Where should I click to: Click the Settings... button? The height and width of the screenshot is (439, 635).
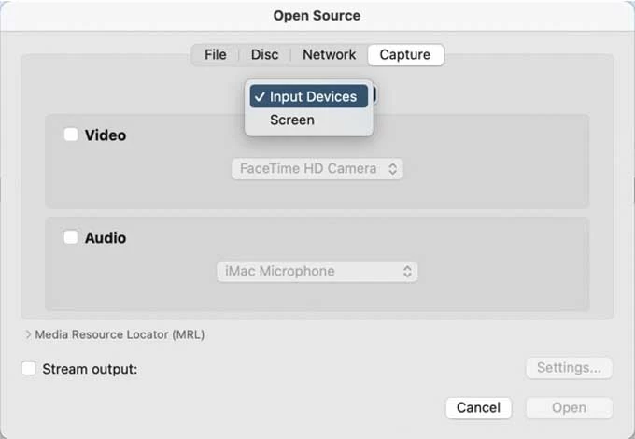pyautogui.click(x=569, y=368)
